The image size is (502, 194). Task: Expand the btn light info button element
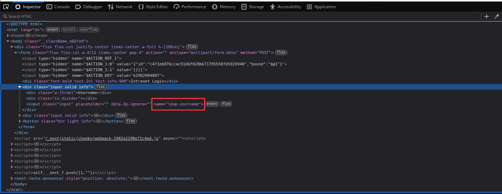(x=20, y=121)
